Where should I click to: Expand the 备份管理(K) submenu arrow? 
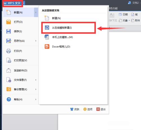click(36, 89)
